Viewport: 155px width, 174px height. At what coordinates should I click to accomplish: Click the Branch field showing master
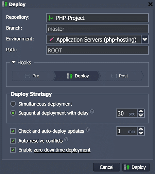point(97,29)
